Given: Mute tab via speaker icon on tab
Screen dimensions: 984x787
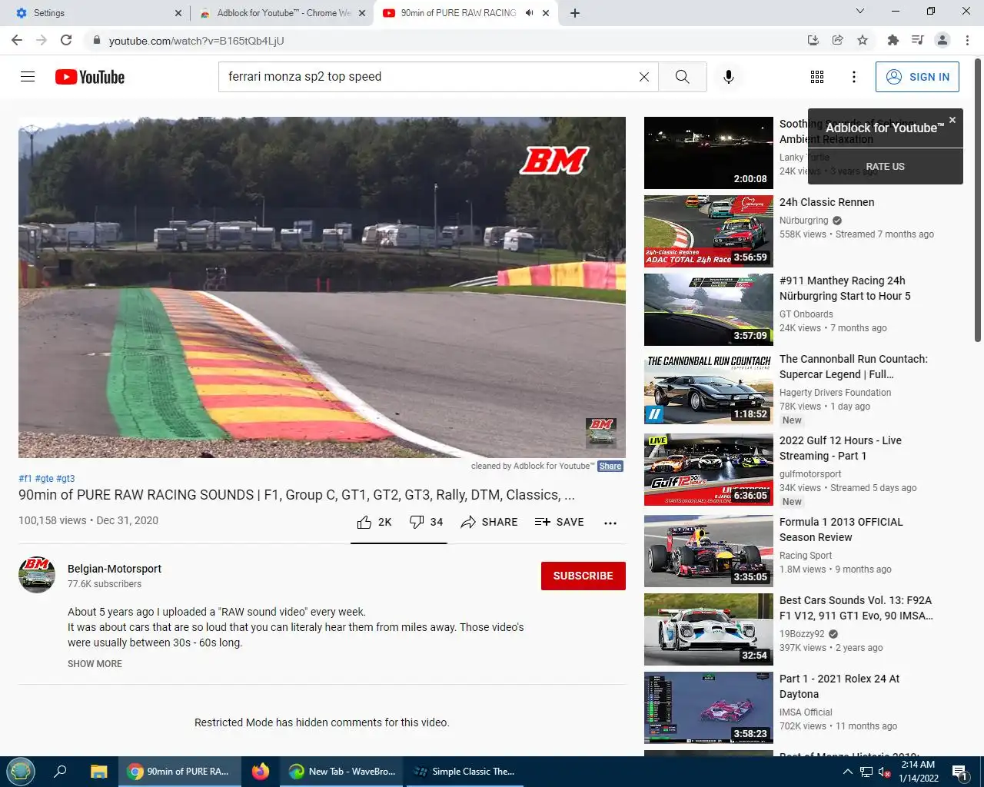Looking at the screenshot, I should (x=529, y=13).
